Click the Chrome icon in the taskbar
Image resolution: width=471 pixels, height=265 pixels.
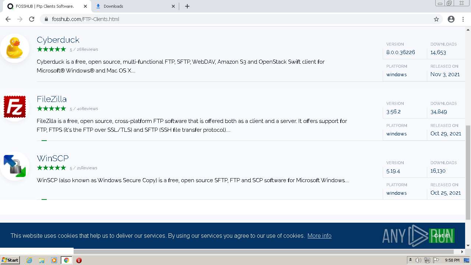(67, 260)
